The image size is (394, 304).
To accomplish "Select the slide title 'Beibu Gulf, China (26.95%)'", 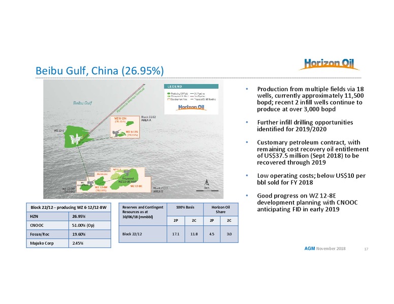I will click(x=100, y=71).
